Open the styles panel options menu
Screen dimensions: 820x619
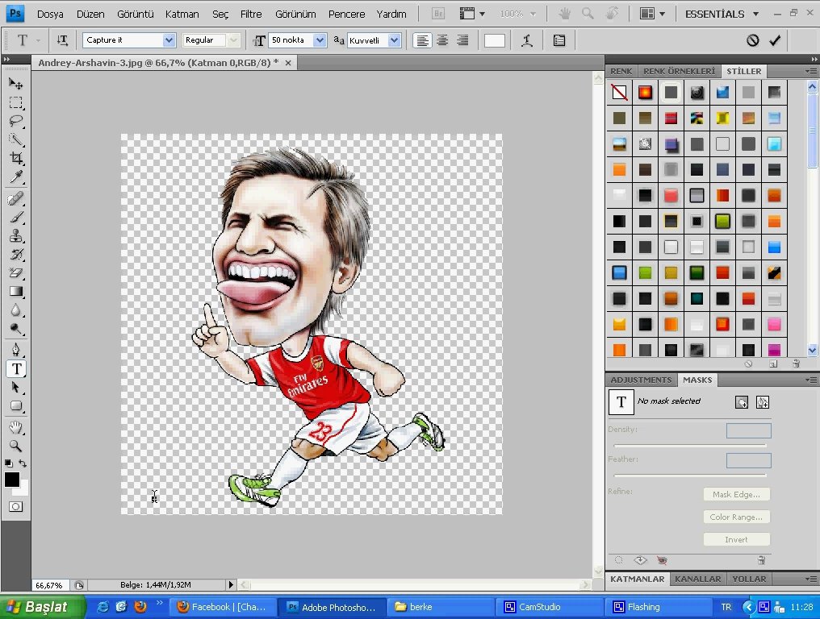pos(811,71)
